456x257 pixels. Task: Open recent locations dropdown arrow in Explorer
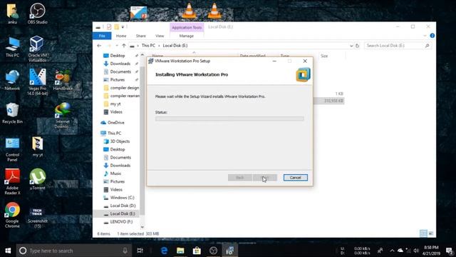coord(117,46)
